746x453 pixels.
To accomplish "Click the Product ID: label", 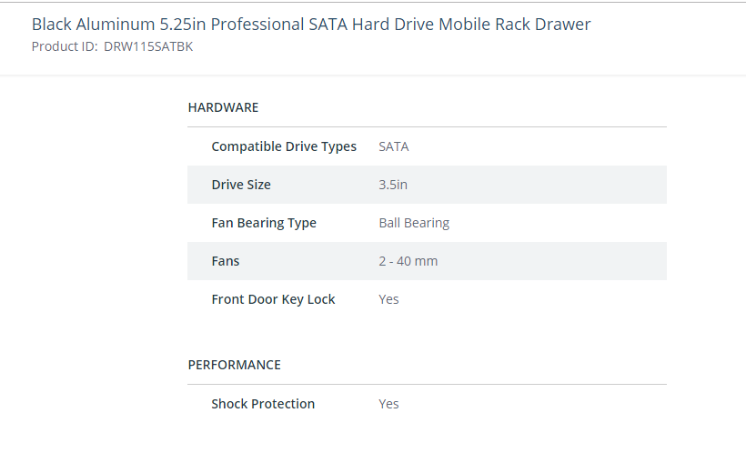I will (x=65, y=46).
